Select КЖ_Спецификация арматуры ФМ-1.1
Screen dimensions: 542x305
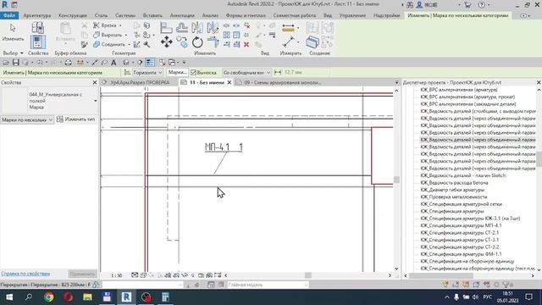point(461,254)
